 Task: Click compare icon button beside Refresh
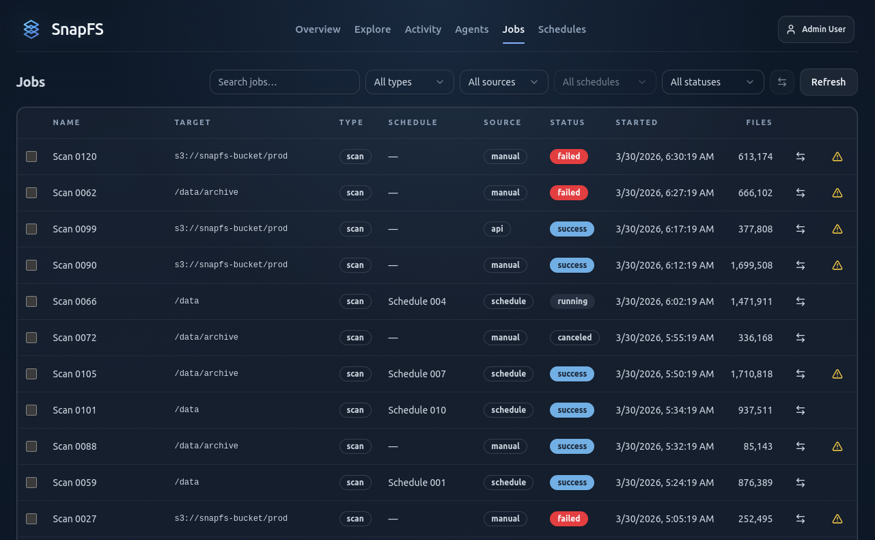click(x=782, y=82)
